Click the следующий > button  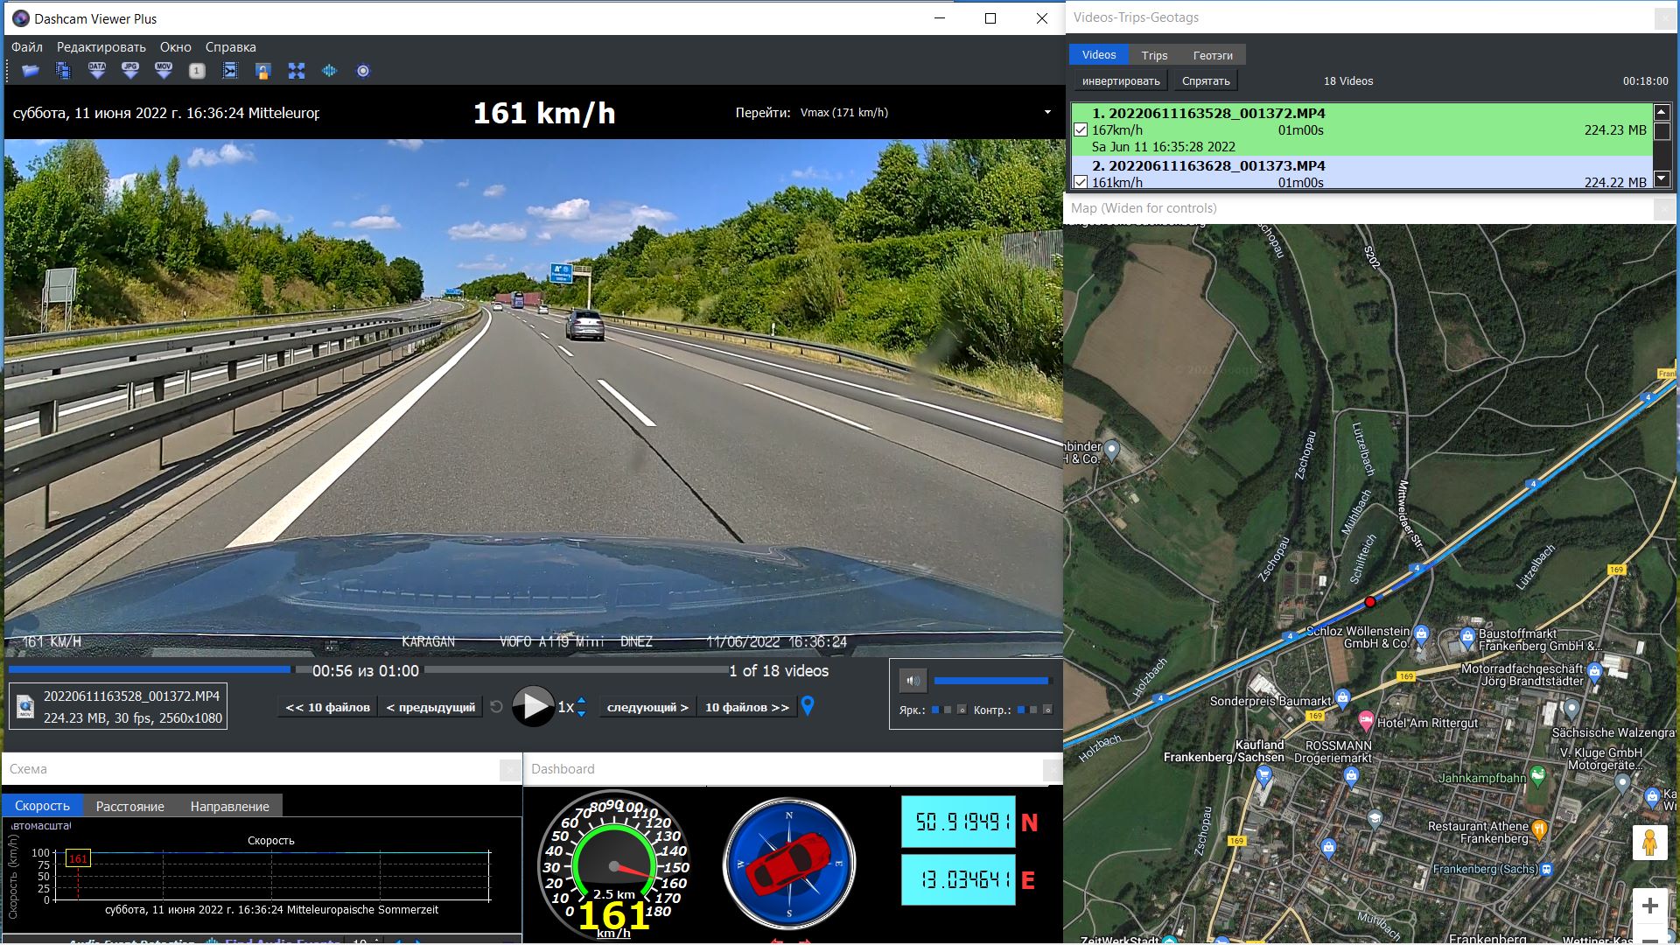point(647,707)
